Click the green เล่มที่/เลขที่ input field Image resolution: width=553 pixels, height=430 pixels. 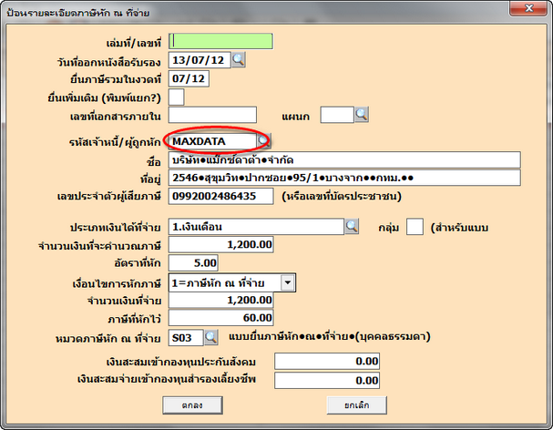pyautogui.click(x=221, y=41)
